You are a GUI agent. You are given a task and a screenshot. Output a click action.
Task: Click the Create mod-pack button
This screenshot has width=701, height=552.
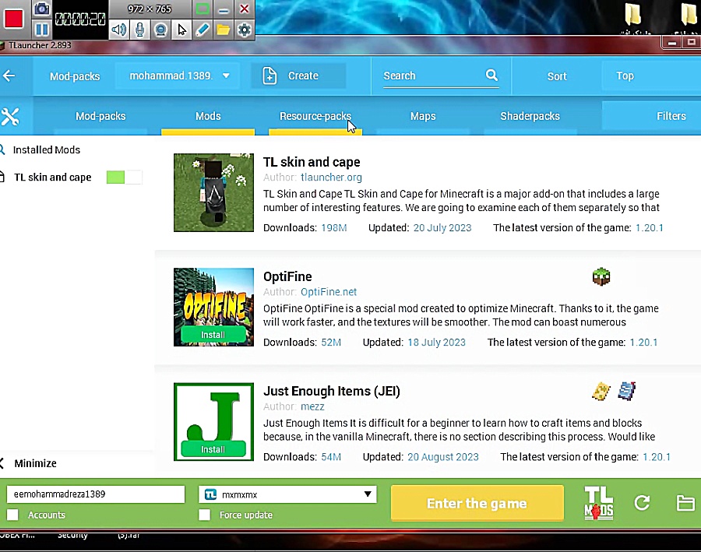coord(298,76)
